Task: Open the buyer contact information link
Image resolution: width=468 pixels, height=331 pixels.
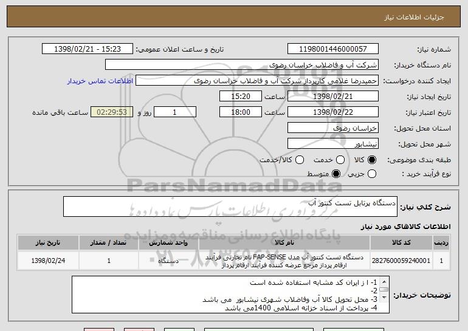Action: tap(100, 81)
